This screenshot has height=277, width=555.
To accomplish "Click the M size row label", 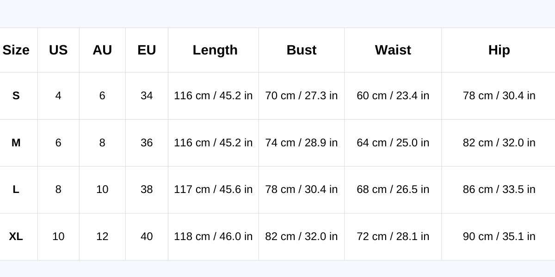I will (x=16, y=143).
